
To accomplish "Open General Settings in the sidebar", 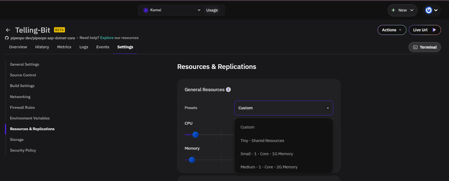I will coord(25,64).
